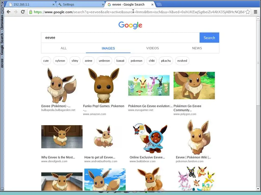Viewport: 261px width, 195px height.
Task: Close the Settings tab
Action: 103,5
